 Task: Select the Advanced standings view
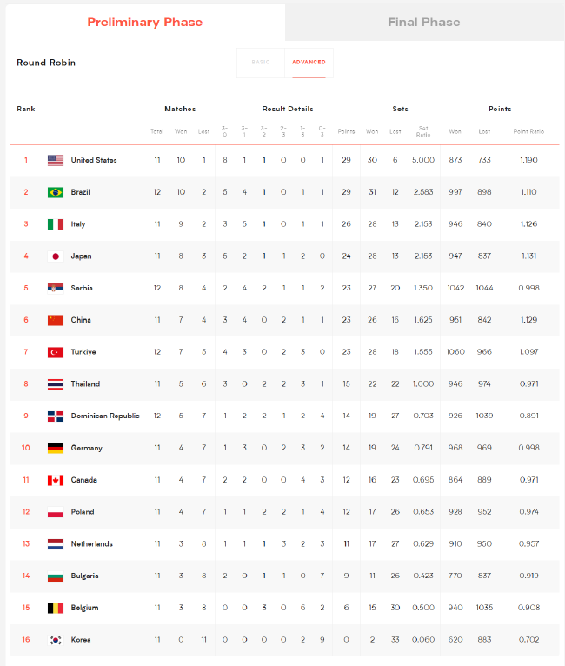point(309,63)
